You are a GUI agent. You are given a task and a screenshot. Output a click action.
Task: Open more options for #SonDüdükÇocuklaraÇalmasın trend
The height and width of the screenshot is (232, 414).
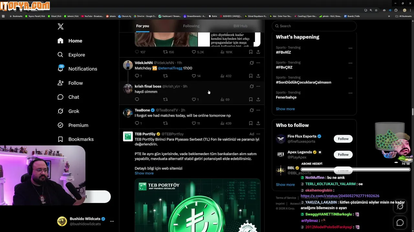(350, 78)
